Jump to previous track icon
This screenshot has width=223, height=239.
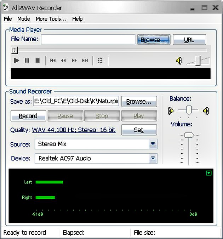tap(53, 61)
